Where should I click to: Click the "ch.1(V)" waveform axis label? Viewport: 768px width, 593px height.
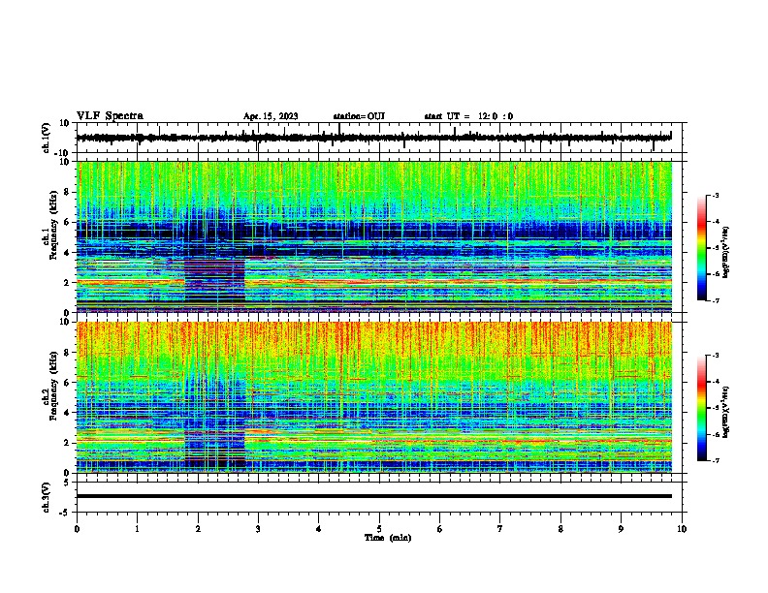pos(48,138)
